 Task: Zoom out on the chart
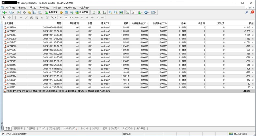pyautogui.click(x=116, y=12)
